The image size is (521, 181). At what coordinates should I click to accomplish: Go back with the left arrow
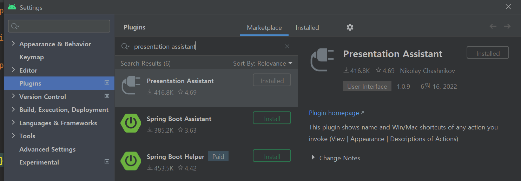pos(493,26)
